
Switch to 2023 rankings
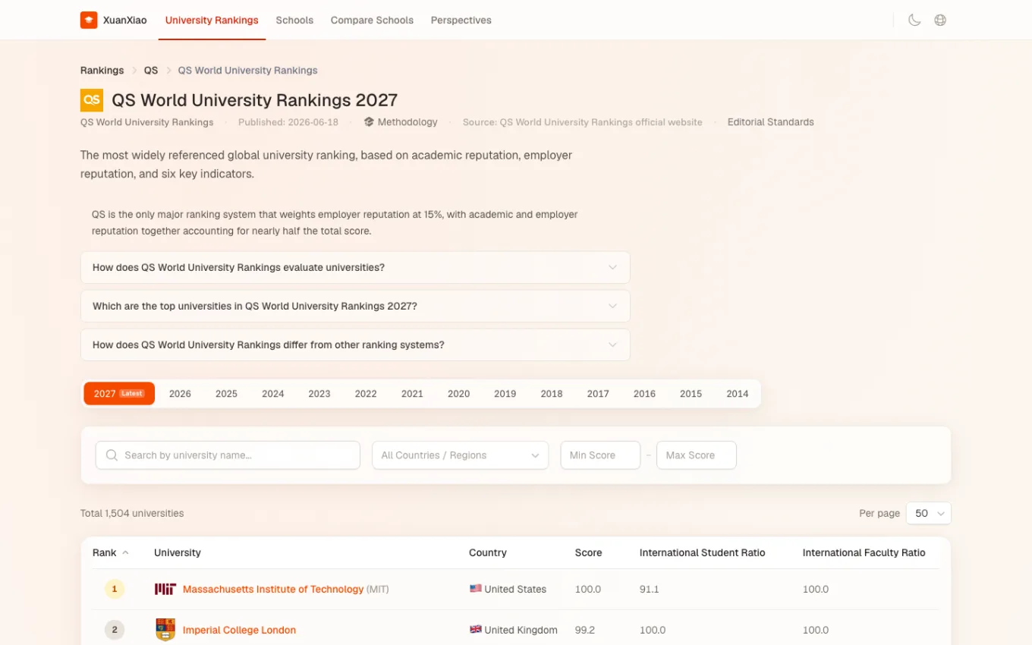pyautogui.click(x=319, y=394)
